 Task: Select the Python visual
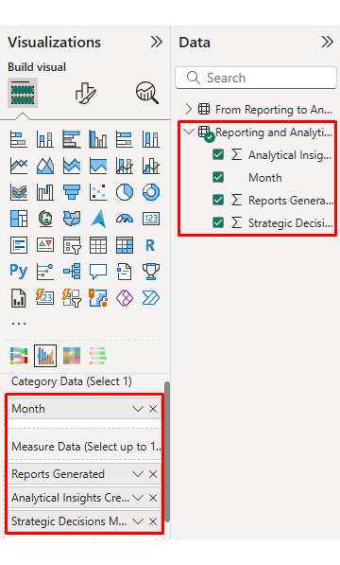18,272
